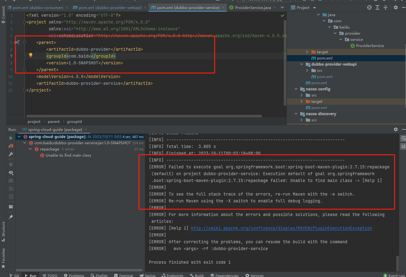Close the pom.xml (dubbo-provider-webapi) tab
406x277 pixels.
(x=146, y=7)
